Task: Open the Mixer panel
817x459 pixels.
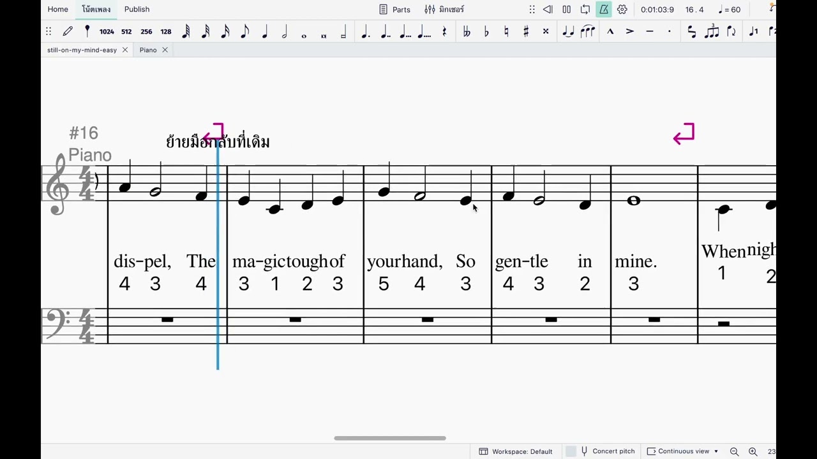Action: [444, 10]
